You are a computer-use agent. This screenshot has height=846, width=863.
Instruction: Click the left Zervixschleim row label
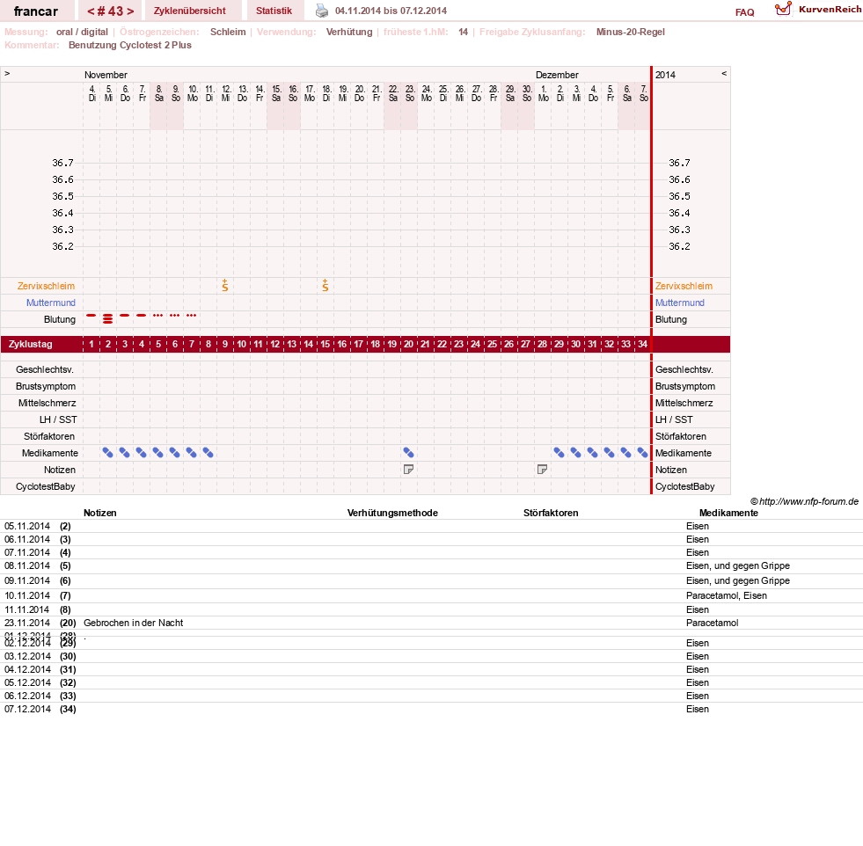[47, 286]
